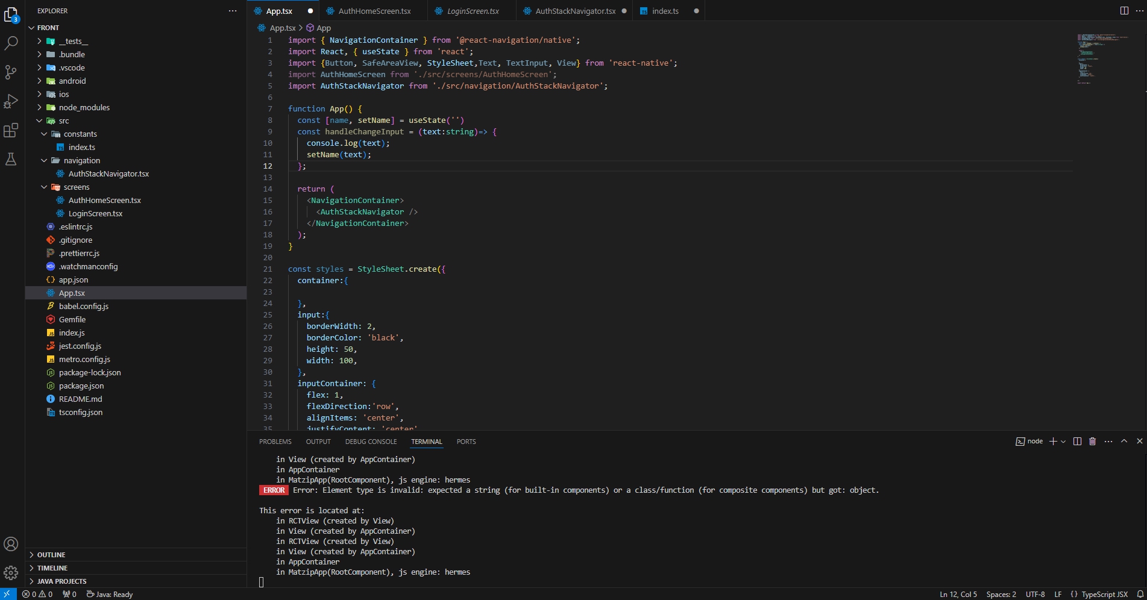Expand the OUTLINE section
Screen dimensions: 1147x600
point(136,555)
